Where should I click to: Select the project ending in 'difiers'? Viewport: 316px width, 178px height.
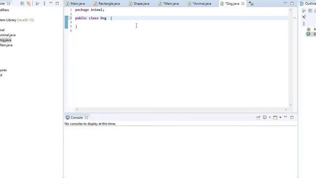click(x=4, y=10)
